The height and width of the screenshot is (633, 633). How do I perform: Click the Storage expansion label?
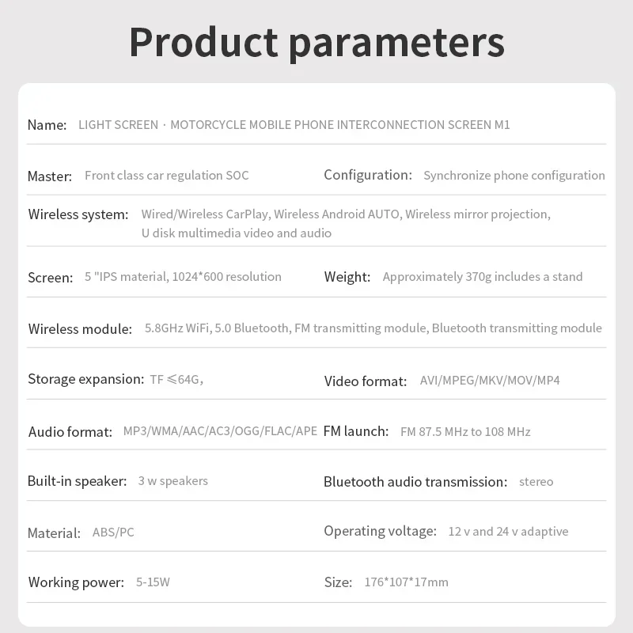[x=86, y=379]
